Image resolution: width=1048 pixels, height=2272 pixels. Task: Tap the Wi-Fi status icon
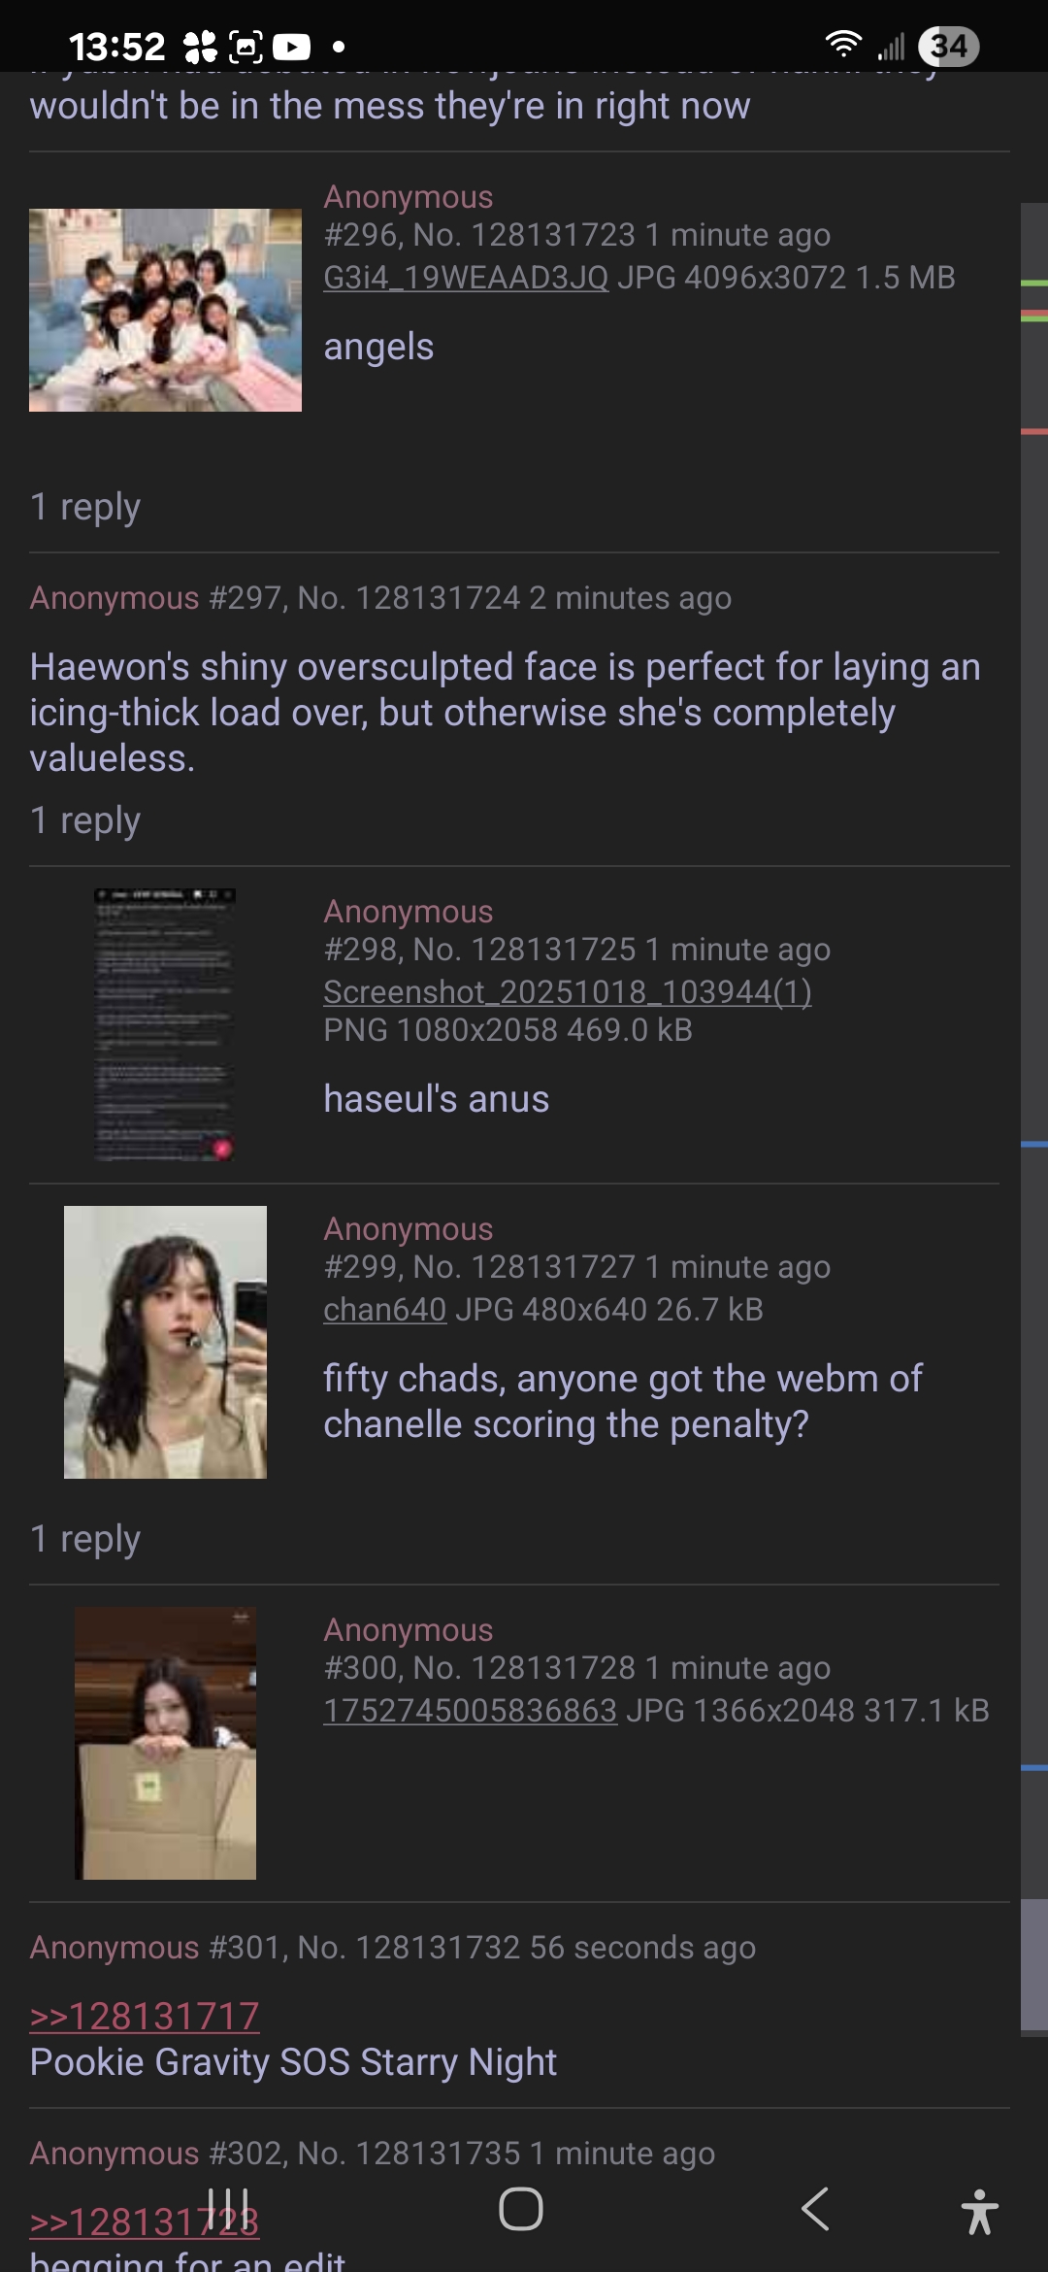click(843, 45)
